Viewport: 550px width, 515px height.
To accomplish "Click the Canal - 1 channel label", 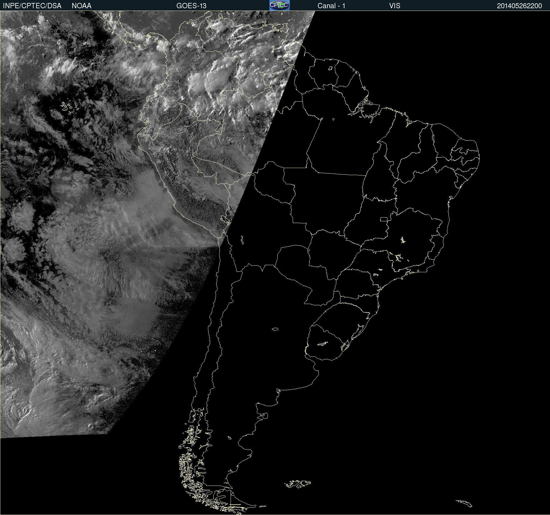I will click(331, 6).
